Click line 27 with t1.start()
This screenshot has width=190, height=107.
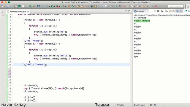click(x=31, y=85)
